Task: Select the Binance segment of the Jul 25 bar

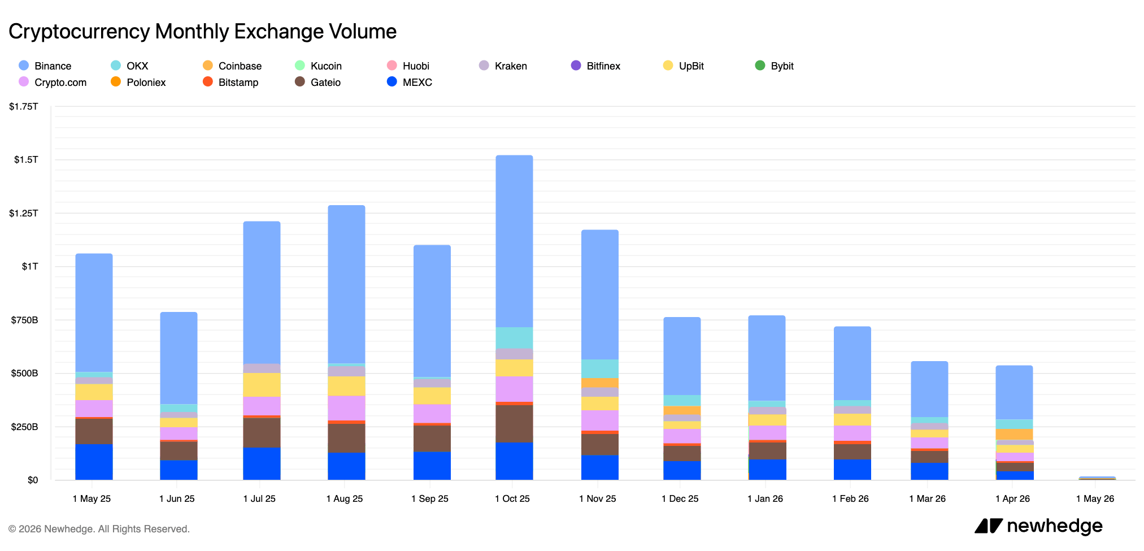Action: click(262, 293)
